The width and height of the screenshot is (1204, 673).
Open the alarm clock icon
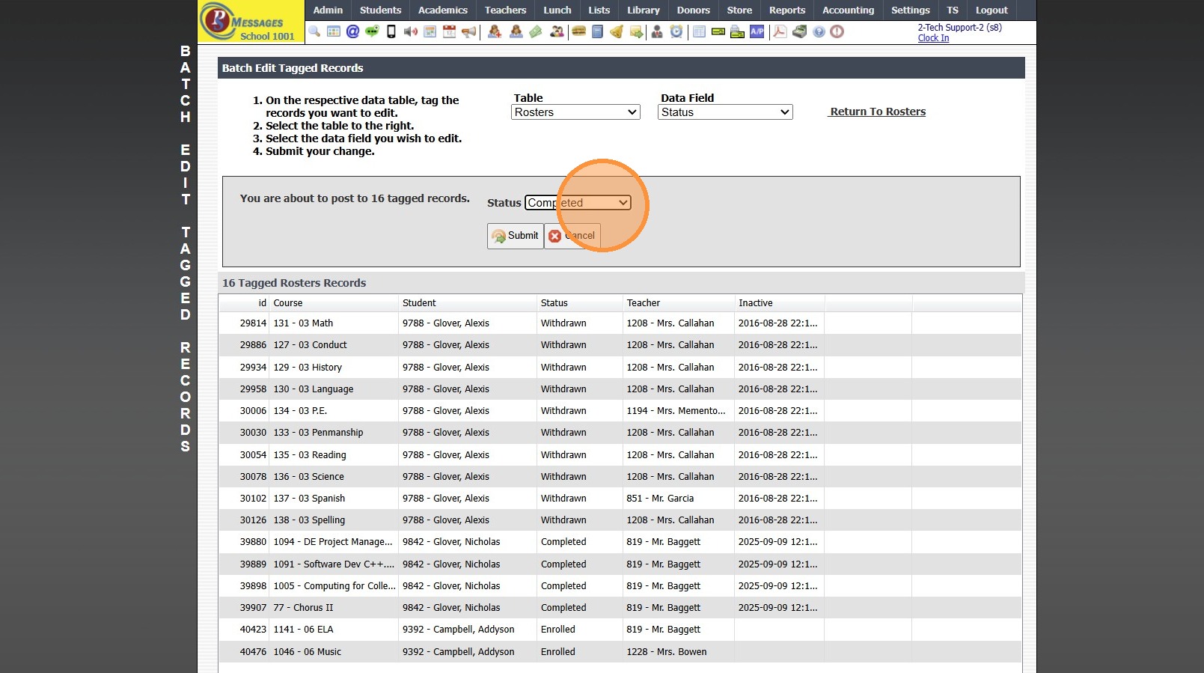pyautogui.click(x=676, y=31)
